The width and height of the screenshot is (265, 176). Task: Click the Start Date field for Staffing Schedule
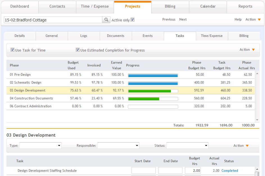(144, 170)
